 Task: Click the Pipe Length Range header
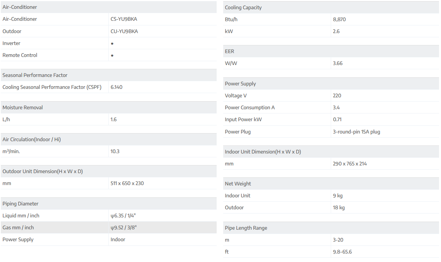click(246, 228)
